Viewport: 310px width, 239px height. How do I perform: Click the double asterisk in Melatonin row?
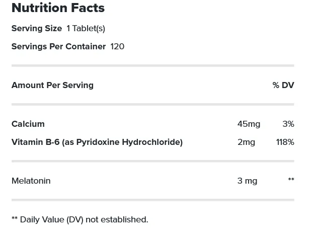pos(291,180)
